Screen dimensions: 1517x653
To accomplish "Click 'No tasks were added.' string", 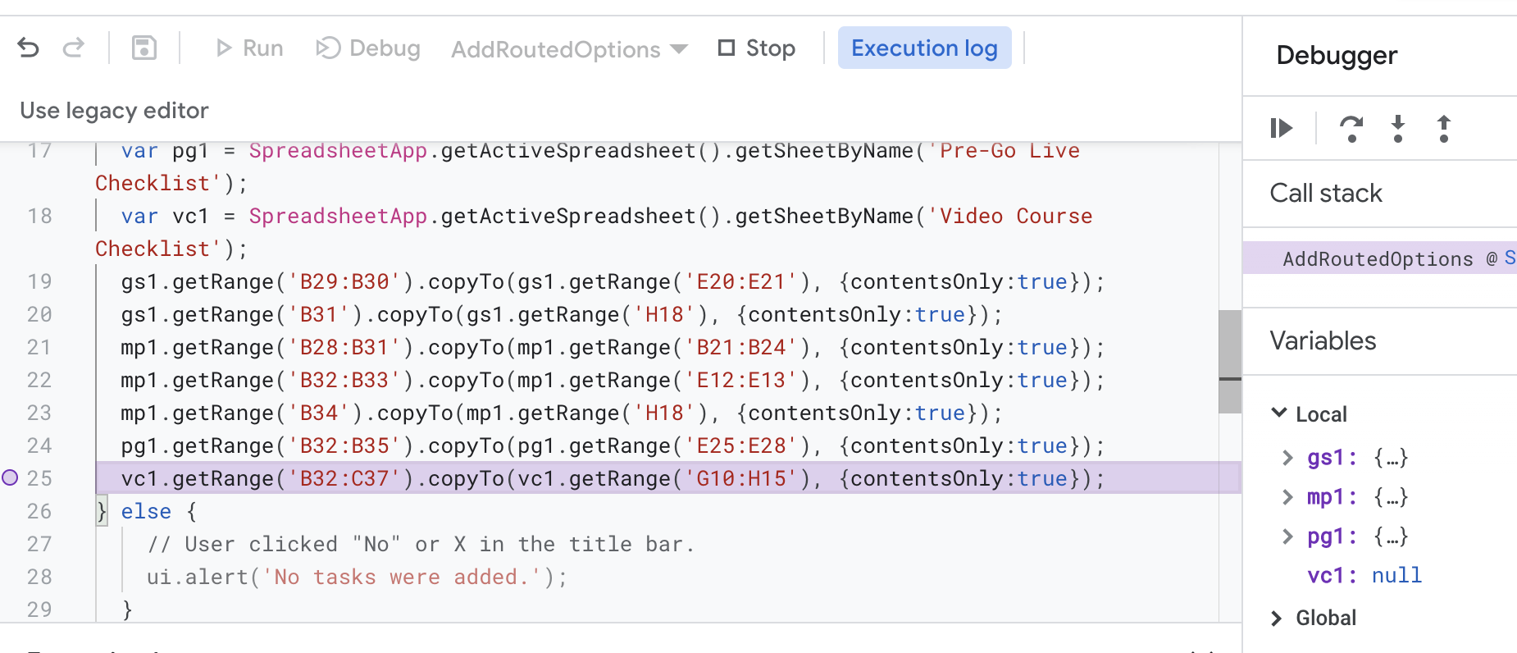I will (401, 577).
